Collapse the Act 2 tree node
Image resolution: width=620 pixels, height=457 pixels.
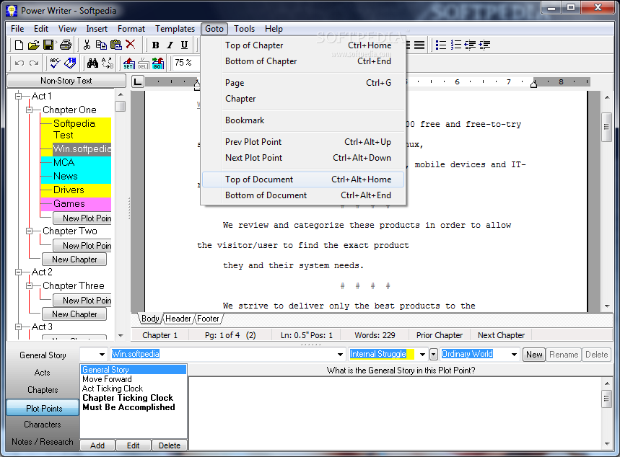pos(18,272)
